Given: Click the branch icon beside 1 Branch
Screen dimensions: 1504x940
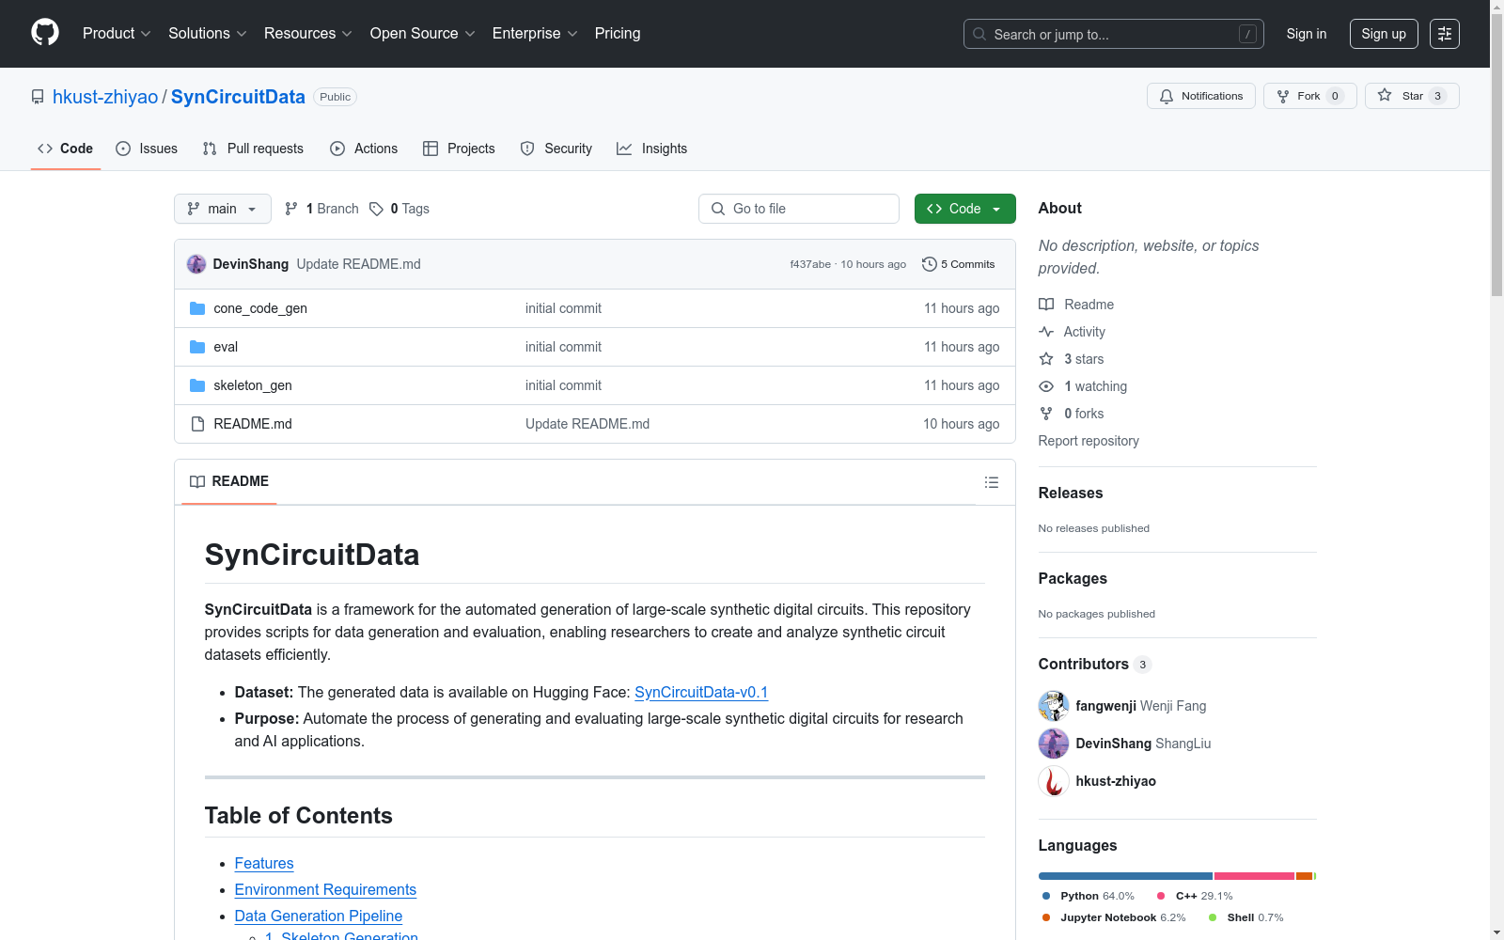Looking at the screenshot, I should coord(291,209).
